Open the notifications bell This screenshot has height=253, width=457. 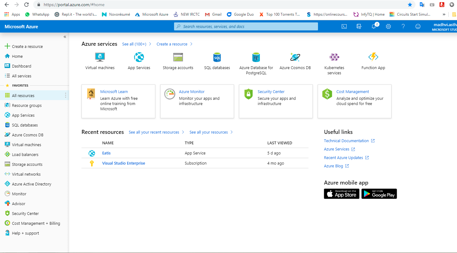coord(374,26)
